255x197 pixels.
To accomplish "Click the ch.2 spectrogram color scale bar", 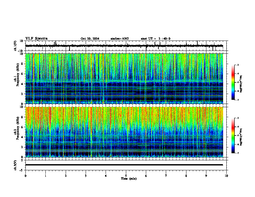I will click(x=233, y=136).
